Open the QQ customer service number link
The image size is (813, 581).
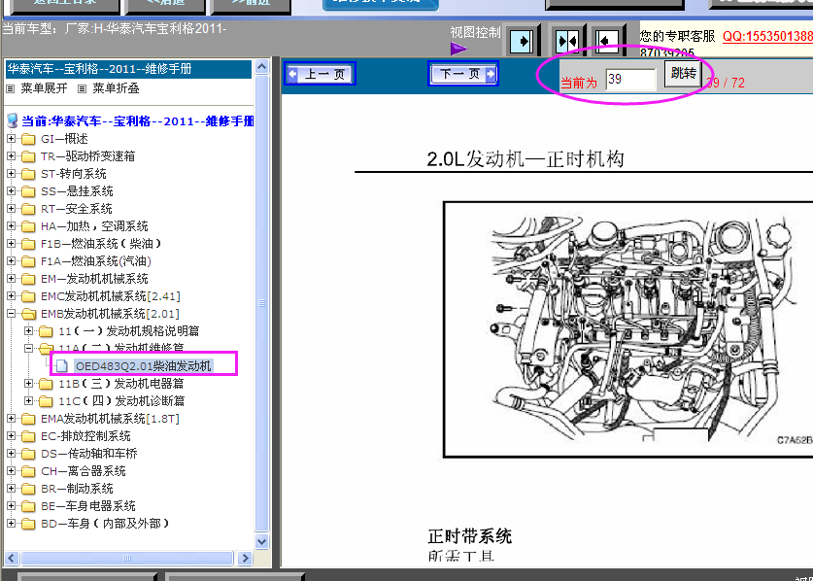767,37
